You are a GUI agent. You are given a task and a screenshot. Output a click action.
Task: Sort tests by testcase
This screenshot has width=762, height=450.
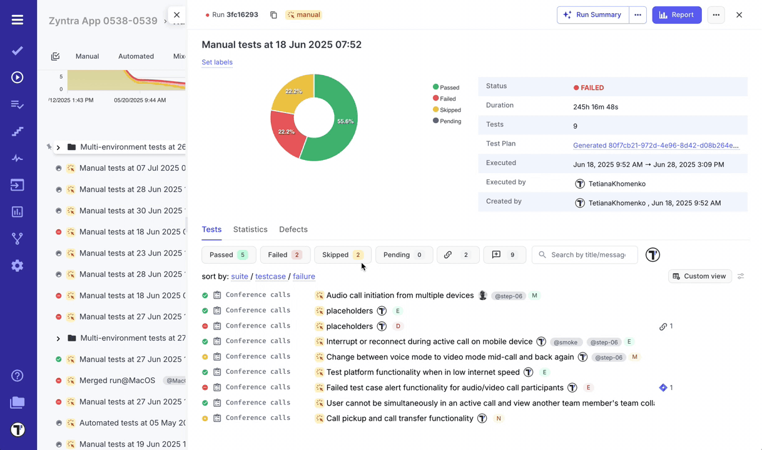coord(270,276)
